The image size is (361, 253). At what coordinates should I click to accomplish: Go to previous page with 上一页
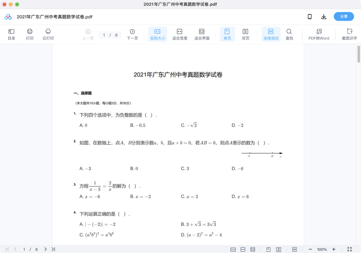88,34
